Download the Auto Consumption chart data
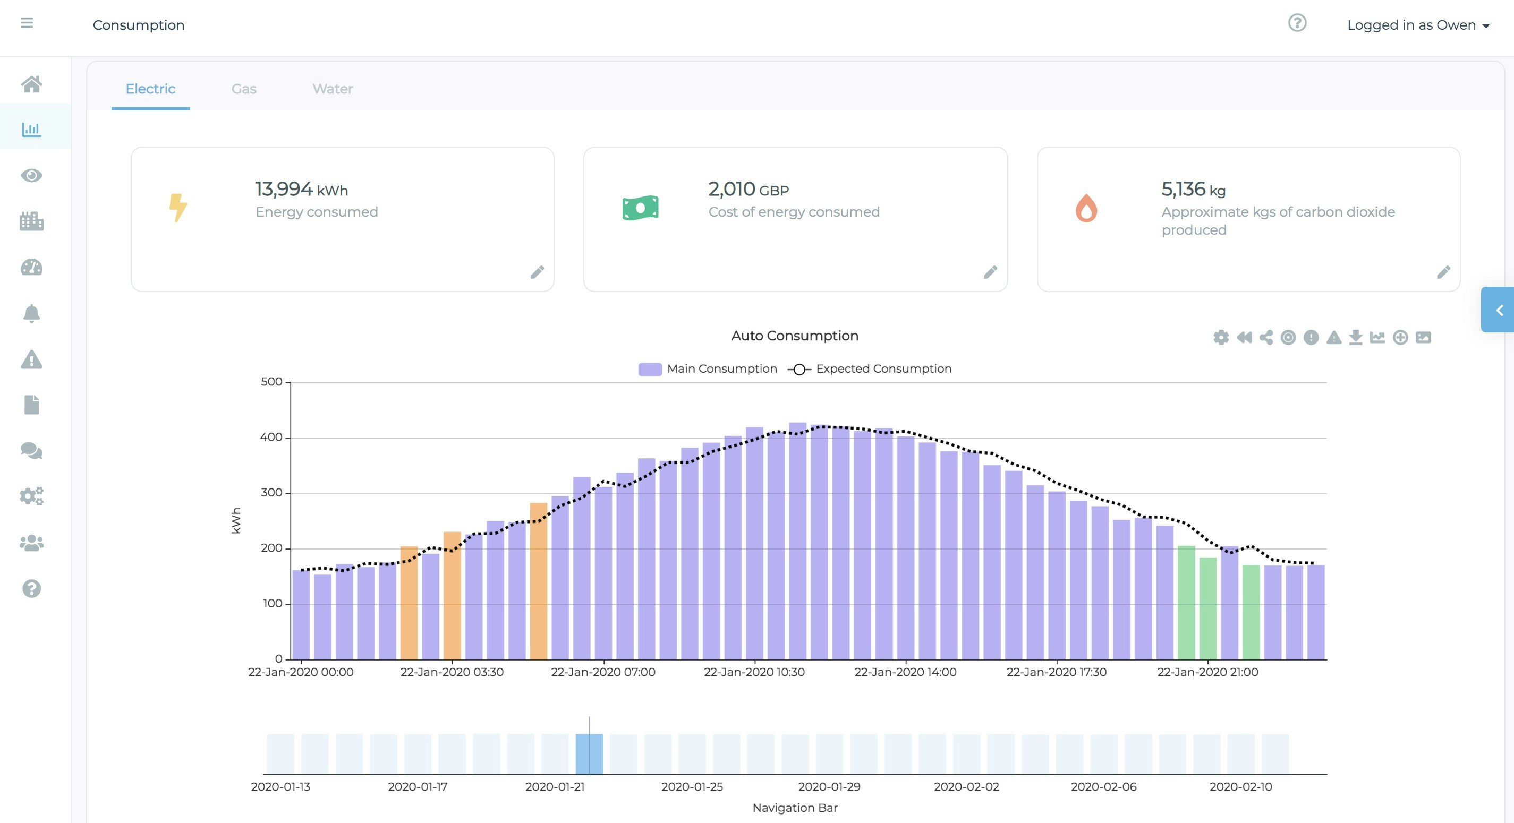The width and height of the screenshot is (1514, 823). click(x=1355, y=337)
